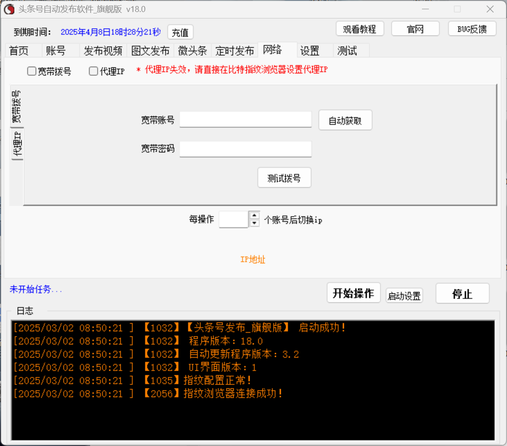The height and width of the screenshot is (446, 507).
Task: Open the 官网 official site button
Action: click(x=415, y=29)
